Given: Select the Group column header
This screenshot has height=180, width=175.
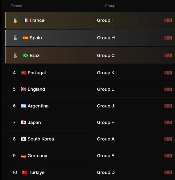Looking at the screenshot, I should coord(110,6).
